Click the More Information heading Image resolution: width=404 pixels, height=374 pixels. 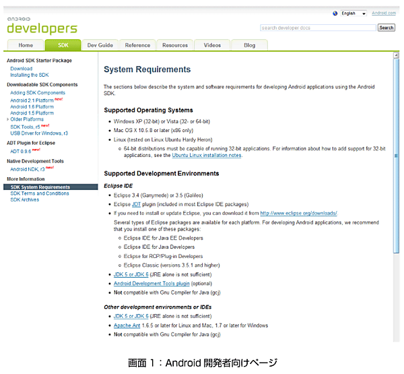point(26,179)
